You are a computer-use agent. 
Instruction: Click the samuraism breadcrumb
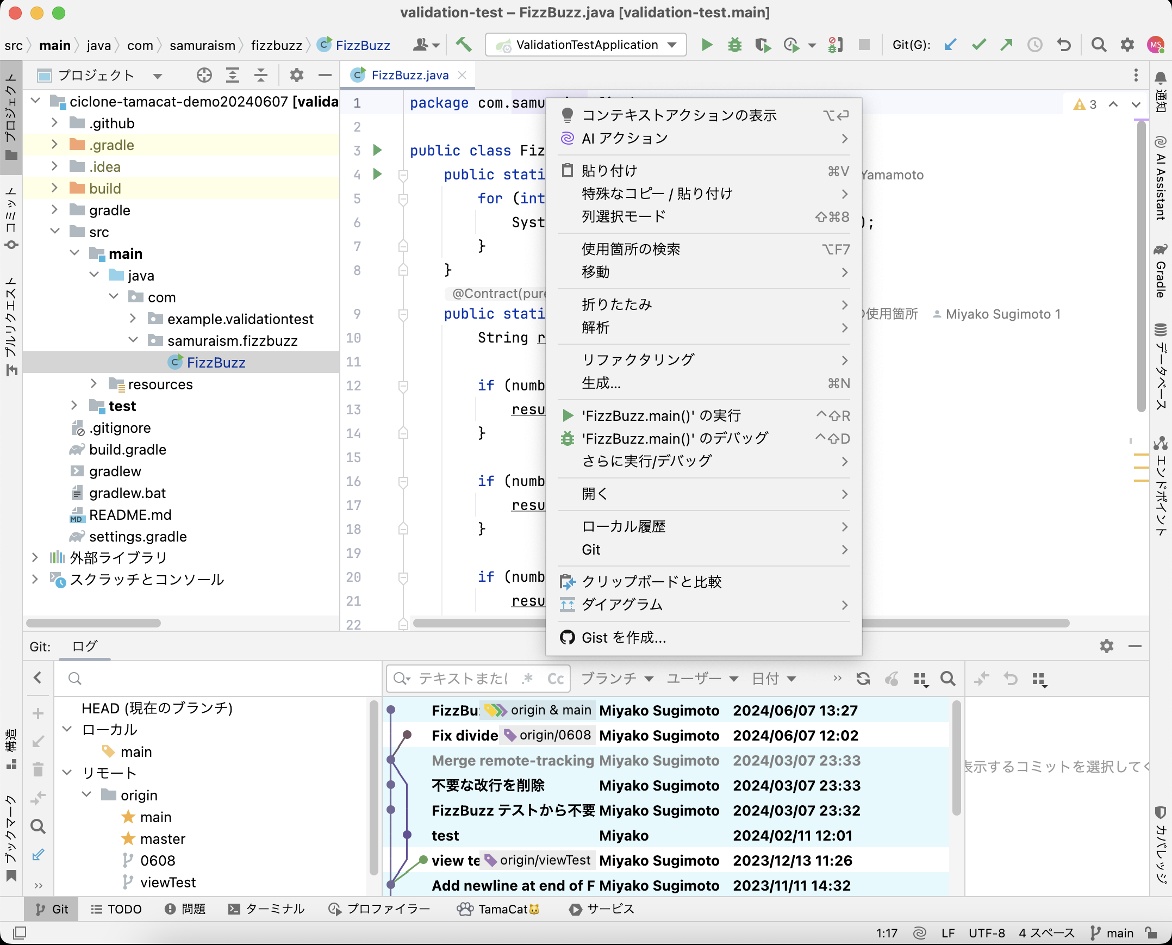pos(202,45)
